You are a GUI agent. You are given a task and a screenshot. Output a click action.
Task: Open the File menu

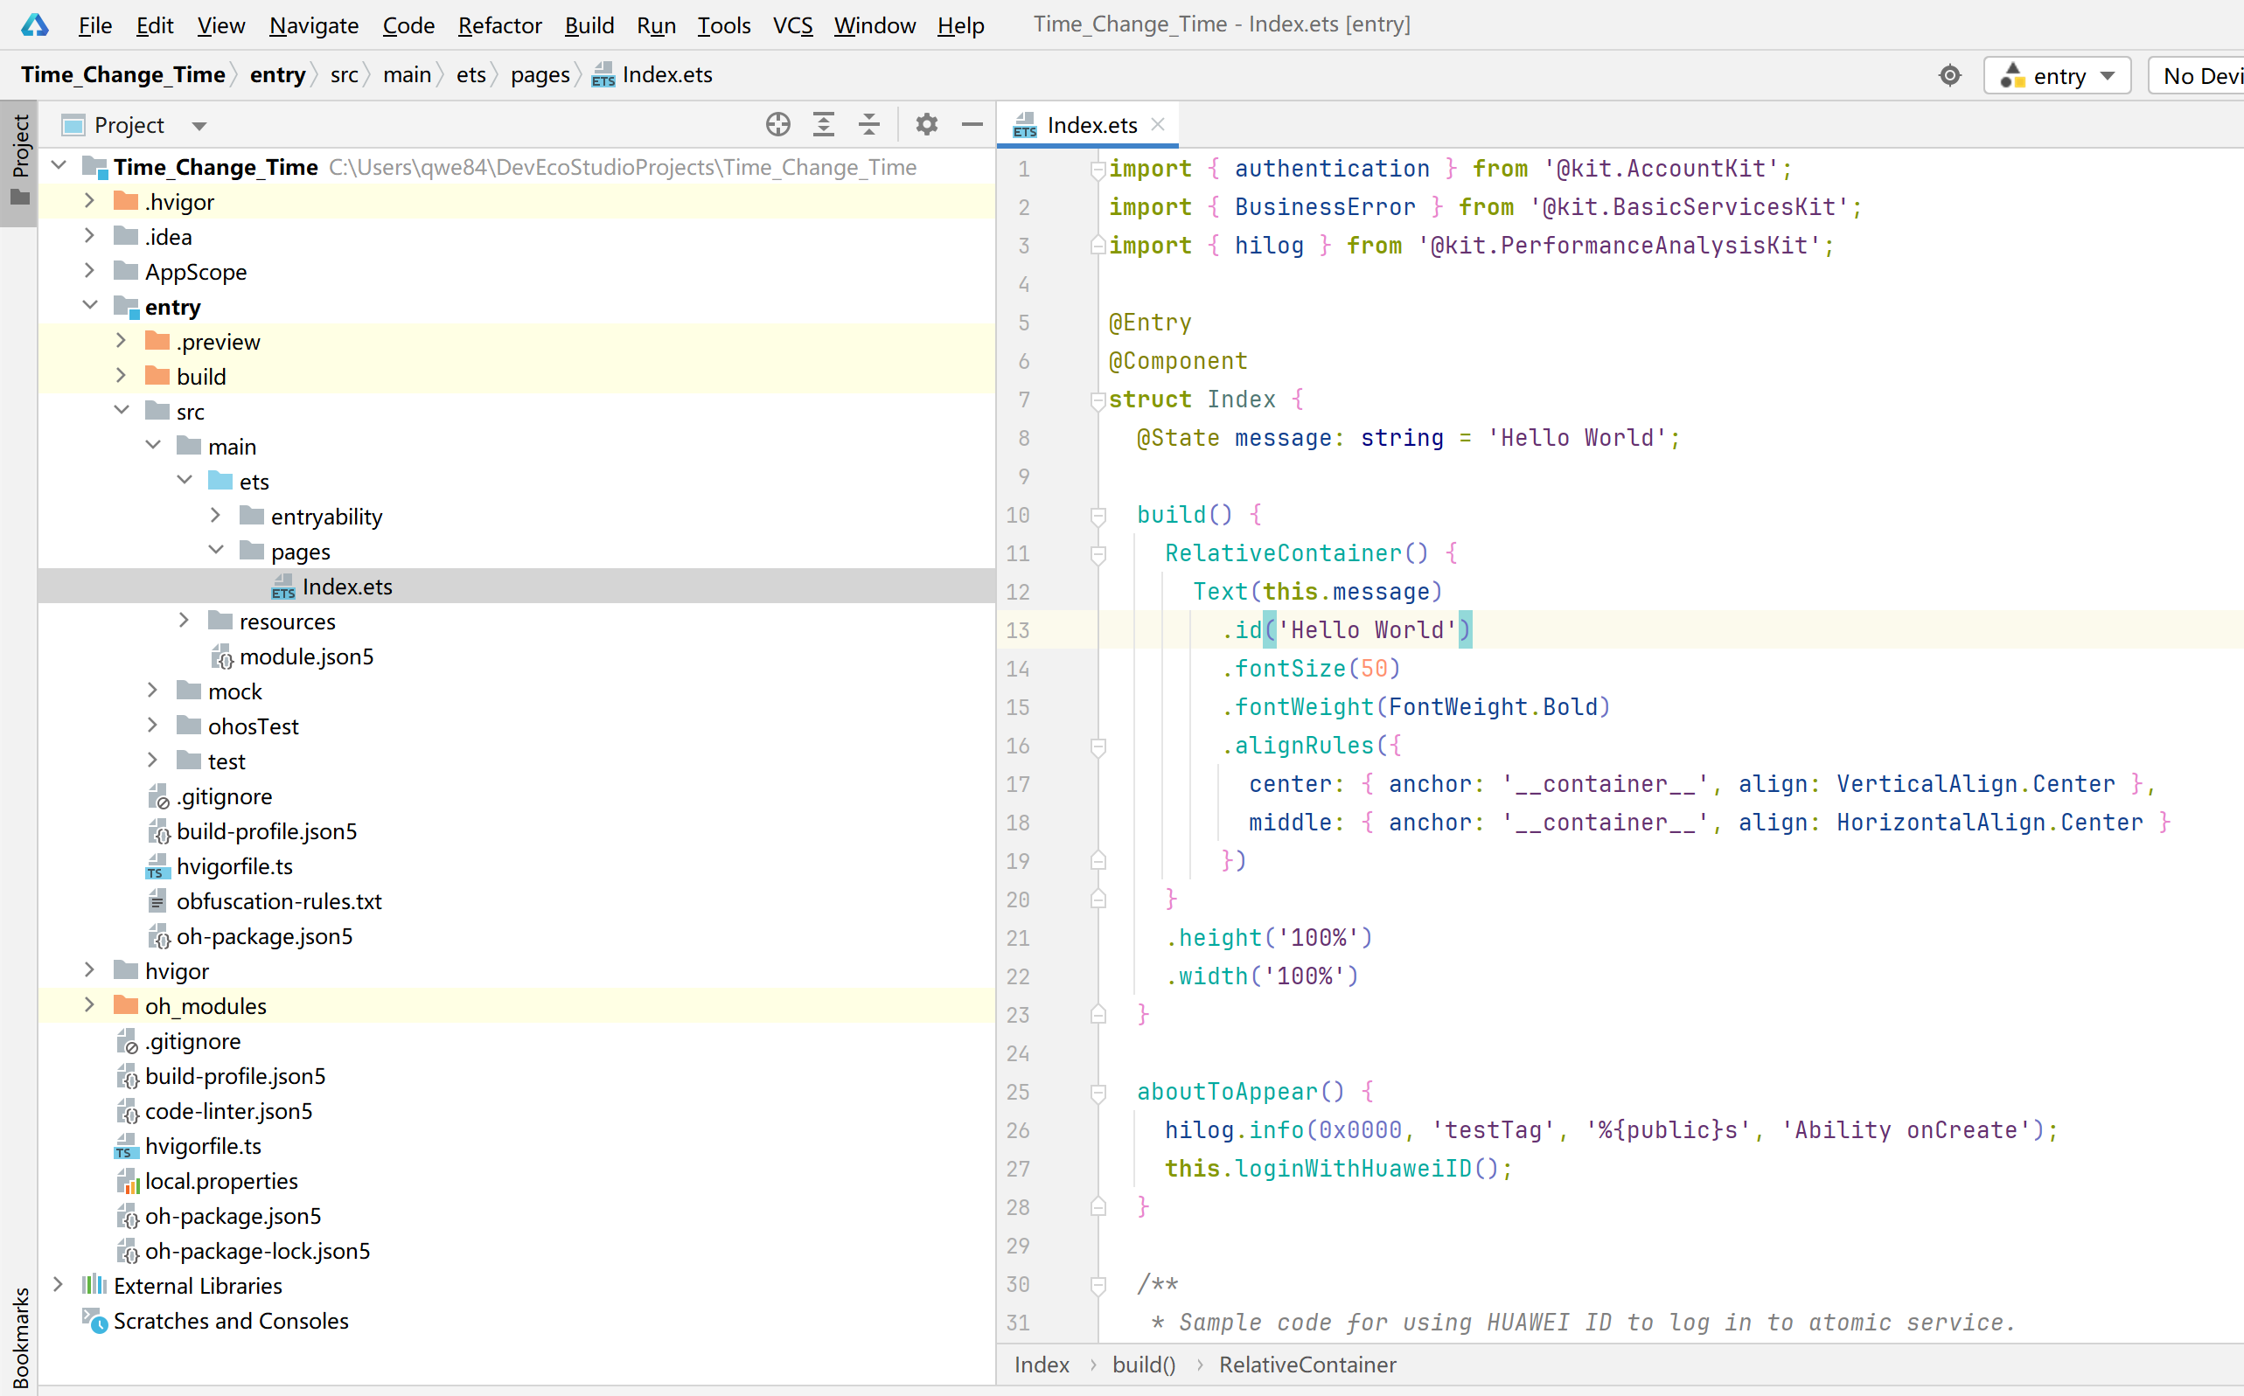pos(95,25)
